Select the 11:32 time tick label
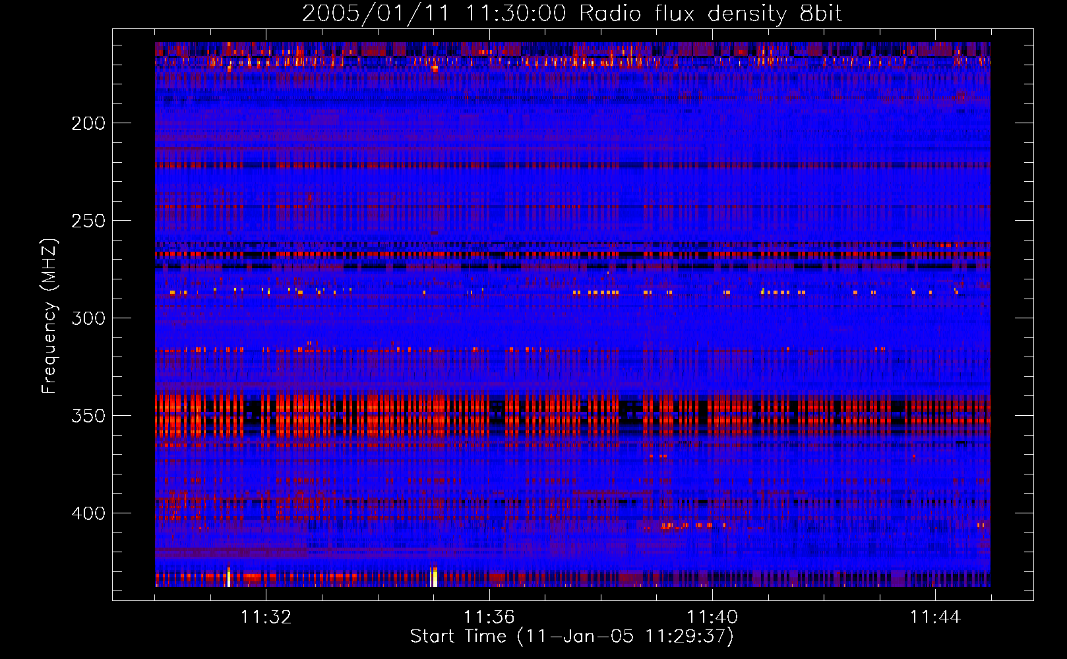This screenshot has height=659, width=1067. 266,617
